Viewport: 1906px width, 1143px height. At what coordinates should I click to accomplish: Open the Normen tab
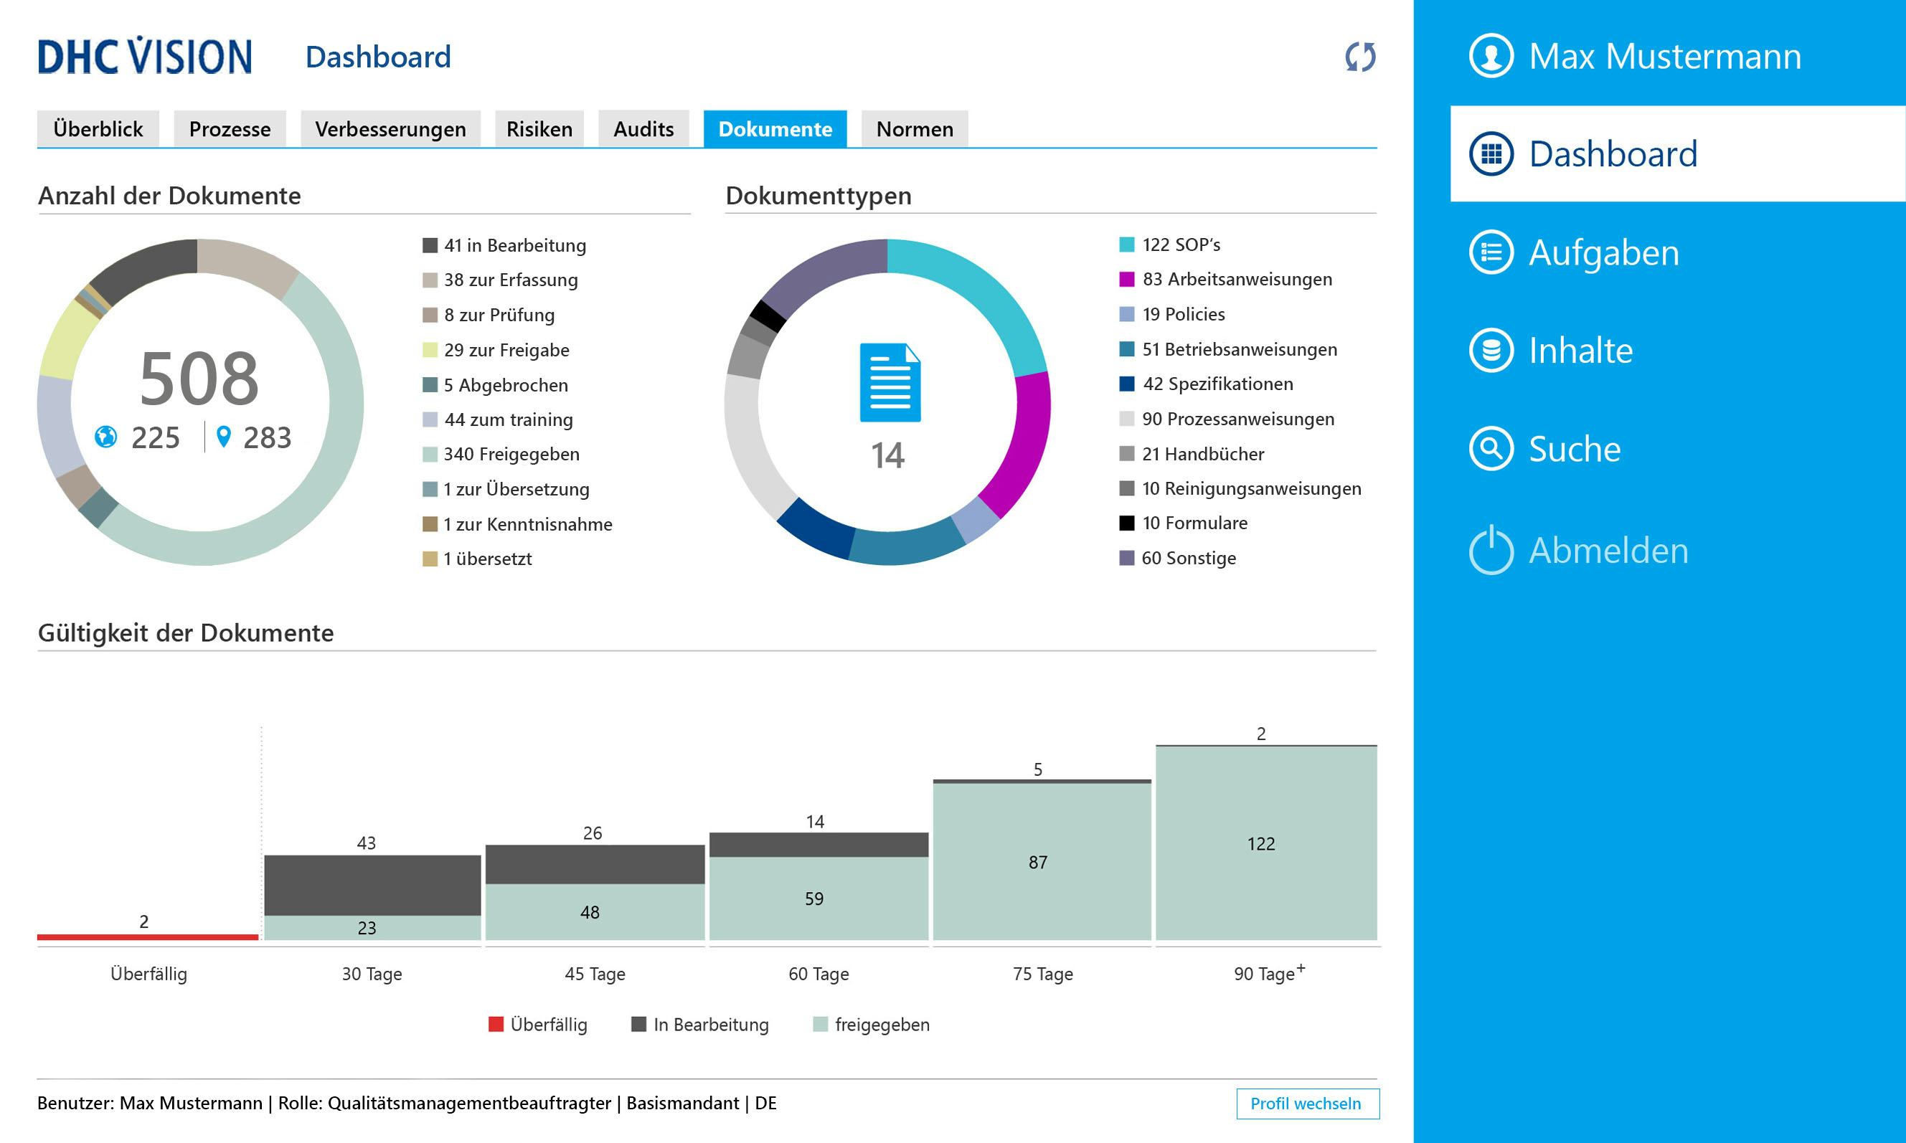tap(914, 128)
